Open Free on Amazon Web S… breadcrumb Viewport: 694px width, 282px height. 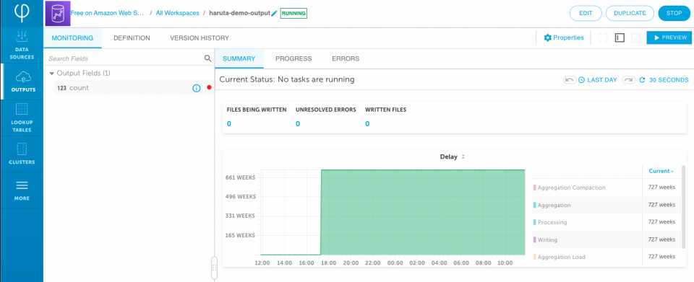(107, 13)
